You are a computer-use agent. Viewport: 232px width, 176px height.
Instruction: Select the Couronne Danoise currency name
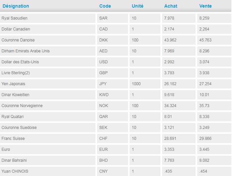coord(18,40)
